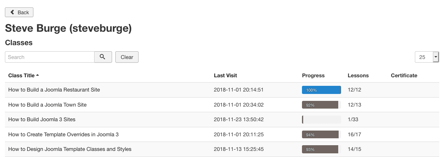
Task: Click the 92% progress bar
Action: click(321, 105)
